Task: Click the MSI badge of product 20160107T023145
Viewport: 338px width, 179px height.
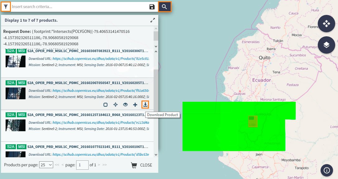Action: point(21,147)
